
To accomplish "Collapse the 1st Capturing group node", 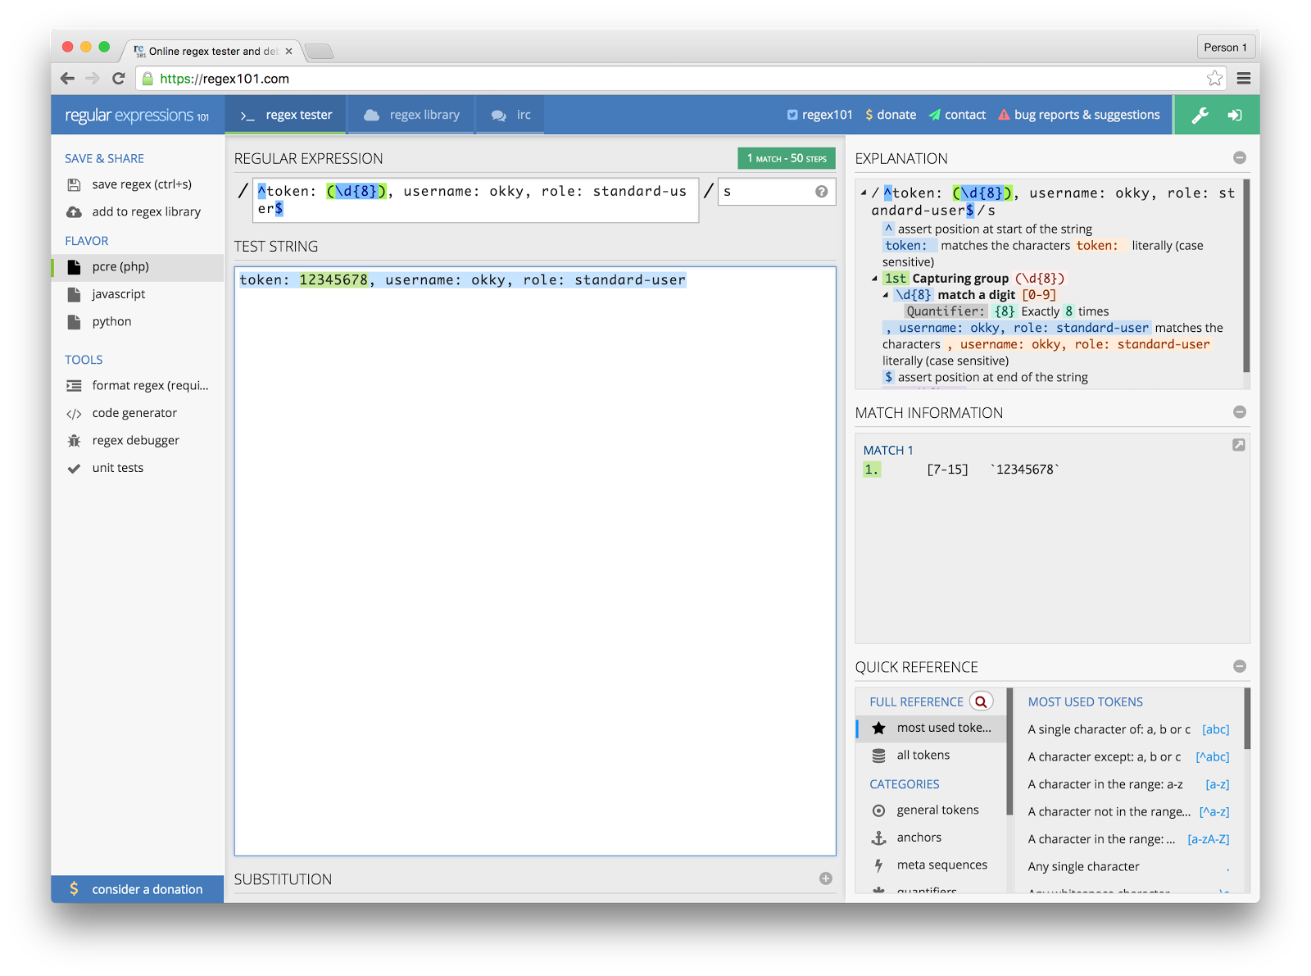I will [x=875, y=279].
